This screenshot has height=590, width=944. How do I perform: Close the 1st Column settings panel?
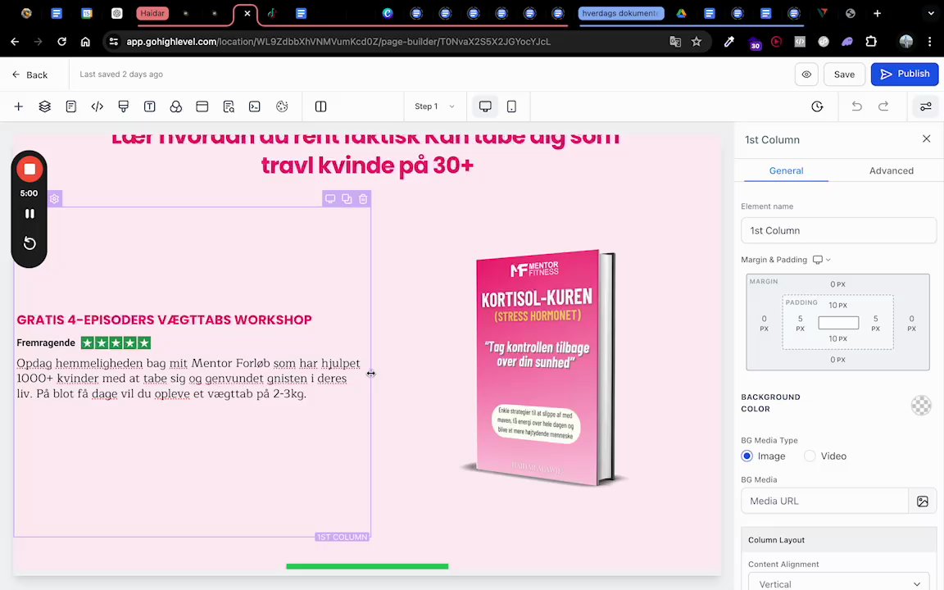[927, 139]
